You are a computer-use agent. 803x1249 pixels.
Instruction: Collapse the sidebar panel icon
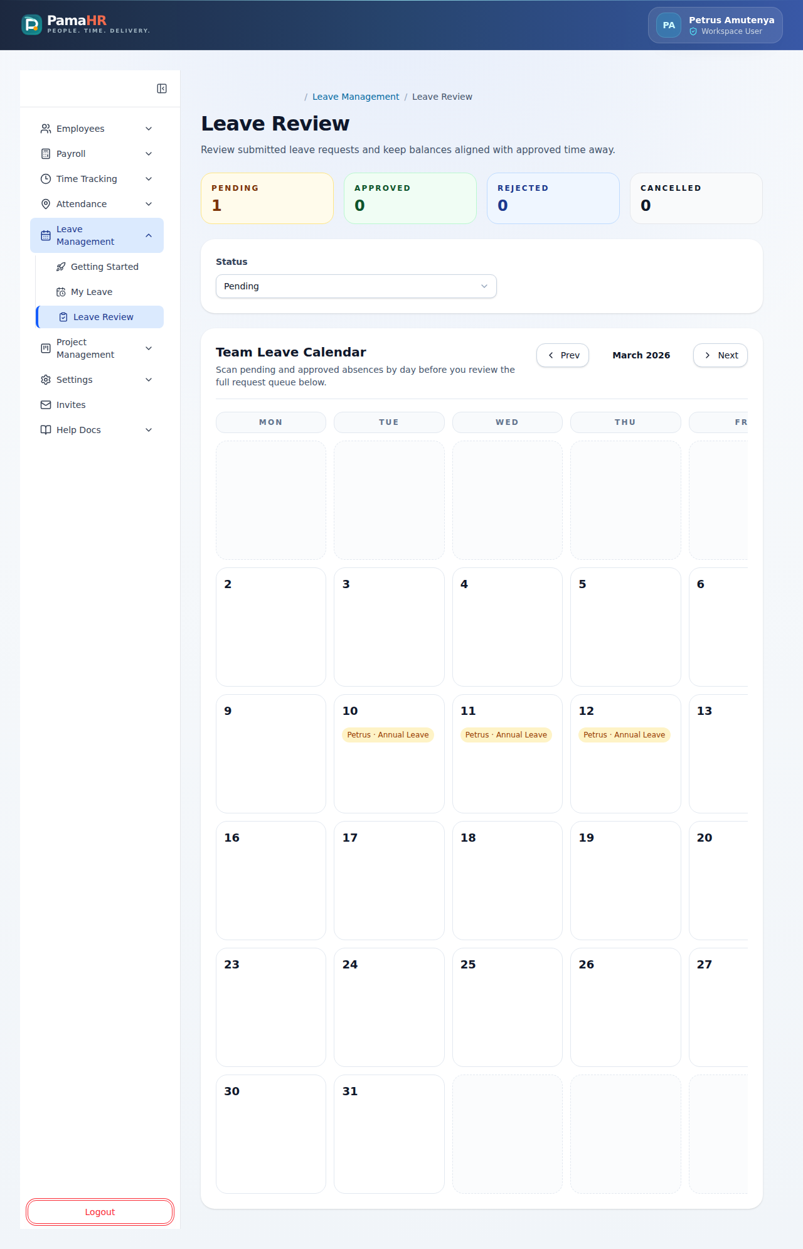[162, 88]
